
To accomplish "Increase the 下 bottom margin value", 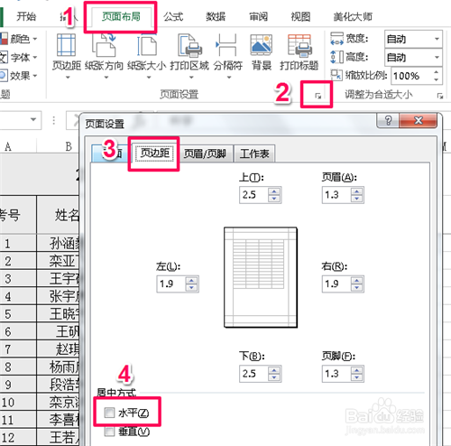I will coord(274,370).
